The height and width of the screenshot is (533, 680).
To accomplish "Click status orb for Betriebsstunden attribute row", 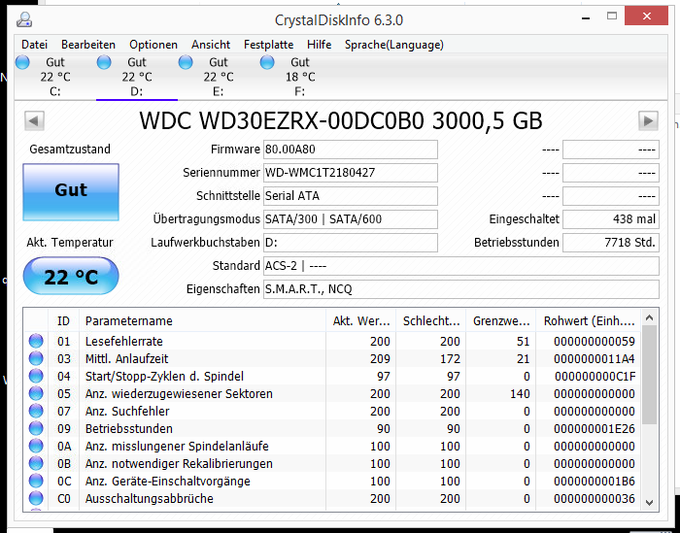I will click(x=36, y=428).
